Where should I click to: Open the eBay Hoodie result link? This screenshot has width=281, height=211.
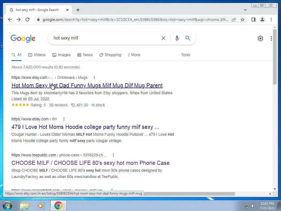[x=85, y=127]
